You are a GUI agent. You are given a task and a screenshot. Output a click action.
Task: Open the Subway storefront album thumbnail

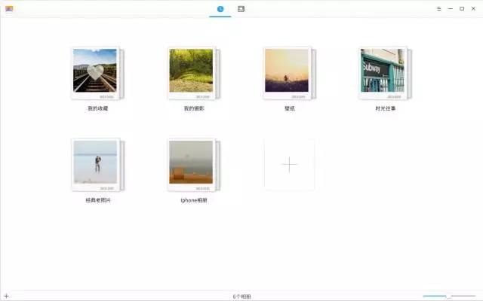[x=385, y=73]
